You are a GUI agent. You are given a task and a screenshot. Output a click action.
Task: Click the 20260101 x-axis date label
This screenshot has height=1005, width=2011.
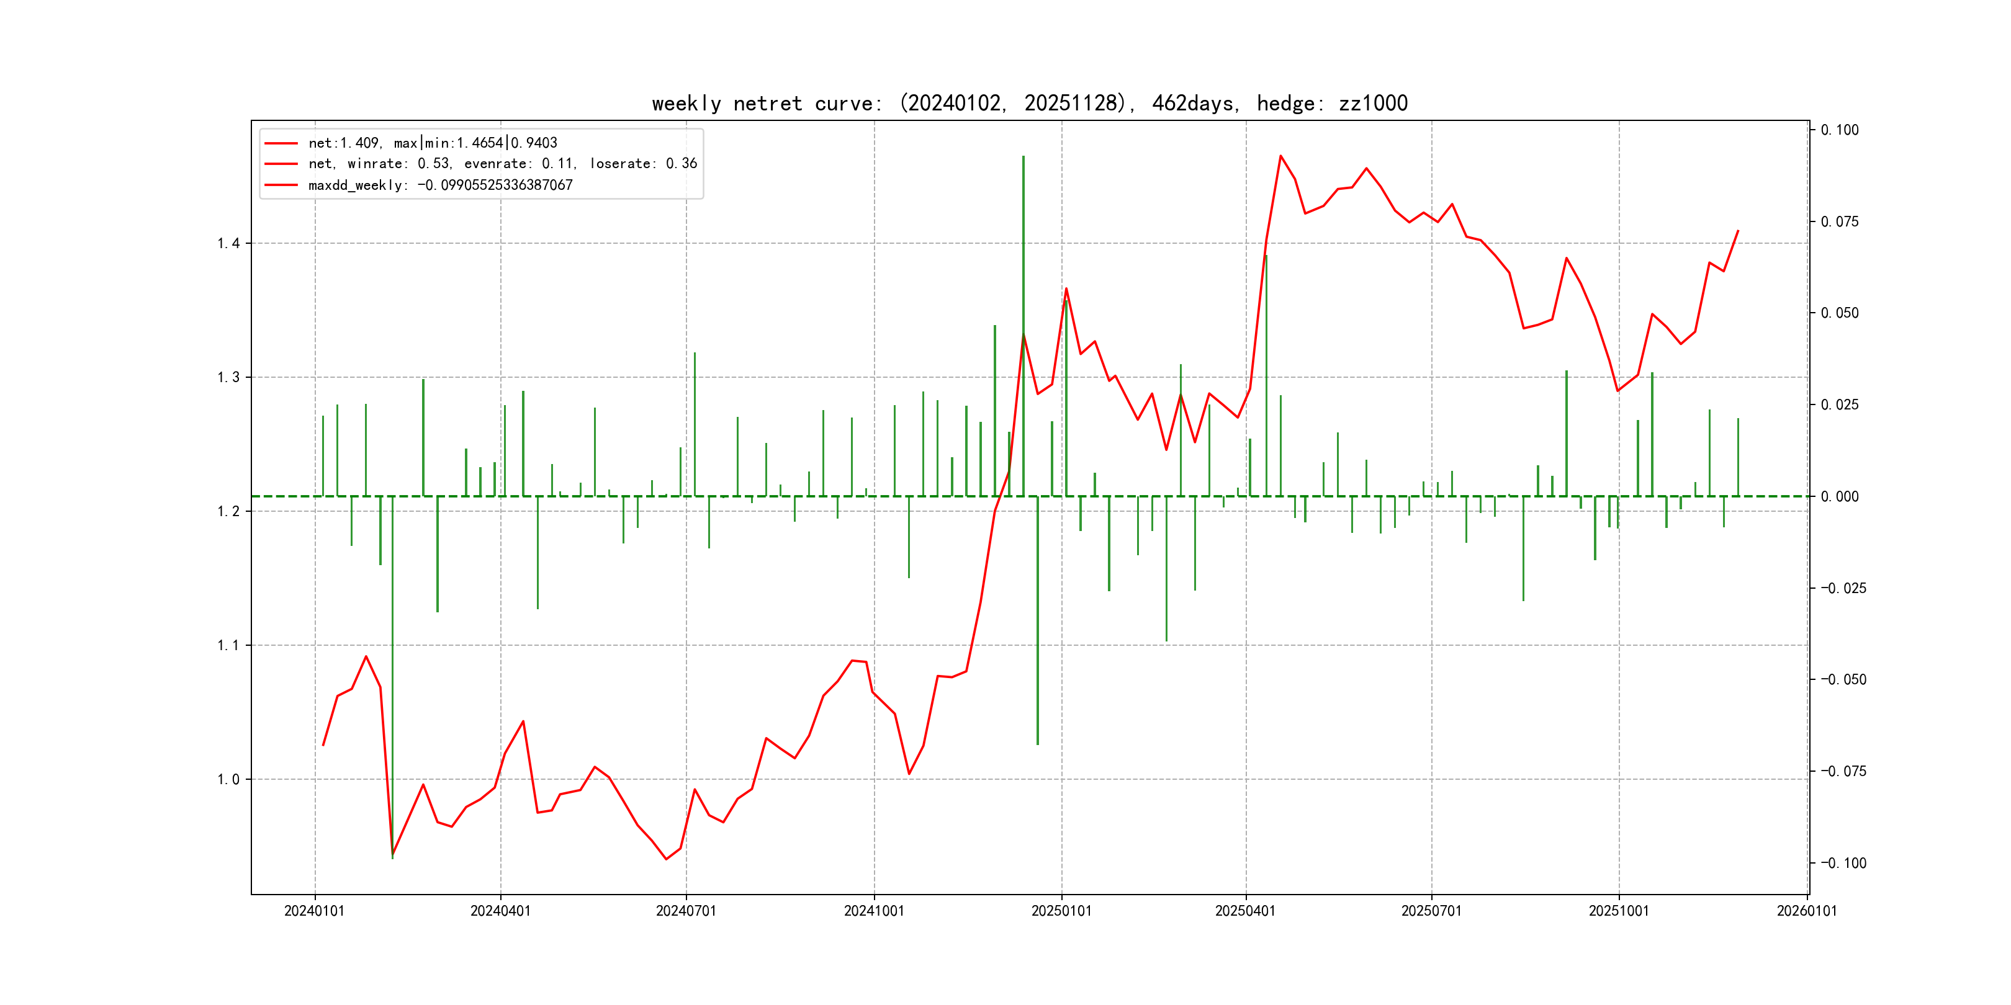pos(1806,911)
